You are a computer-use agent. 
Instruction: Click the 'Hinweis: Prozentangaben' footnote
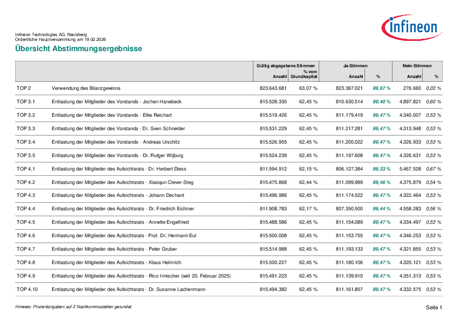click(73, 307)
